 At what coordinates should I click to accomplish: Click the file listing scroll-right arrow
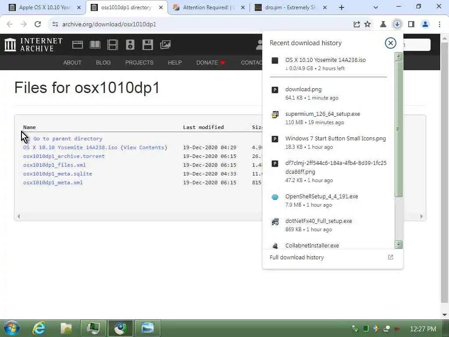coord(421,216)
